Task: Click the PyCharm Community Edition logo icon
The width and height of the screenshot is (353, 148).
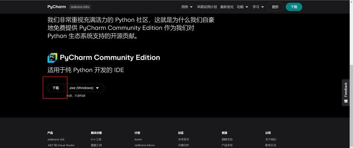Action: pos(52,58)
